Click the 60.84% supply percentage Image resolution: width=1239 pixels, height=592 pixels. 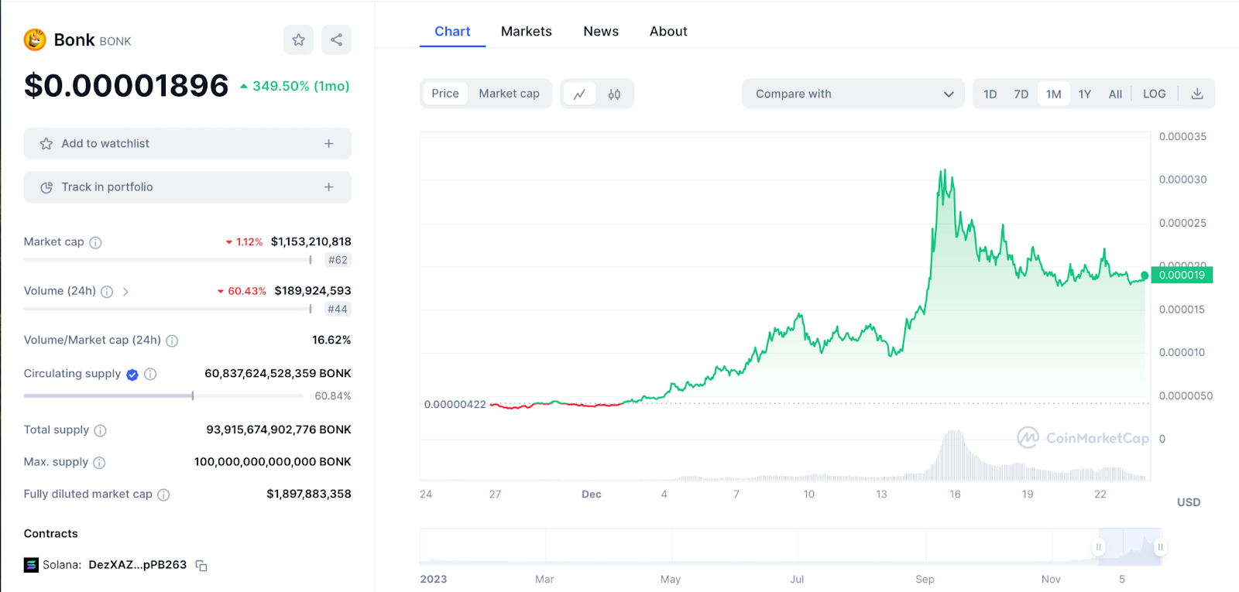coord(333,396)
